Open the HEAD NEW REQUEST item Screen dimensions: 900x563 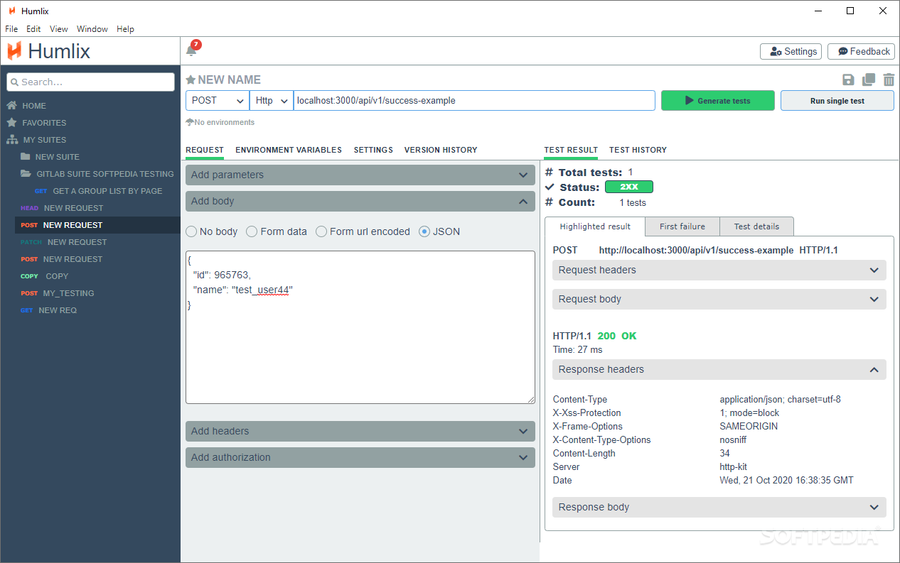point(62,208)
